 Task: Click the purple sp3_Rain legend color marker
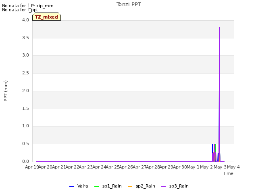(x=163, y=187)
